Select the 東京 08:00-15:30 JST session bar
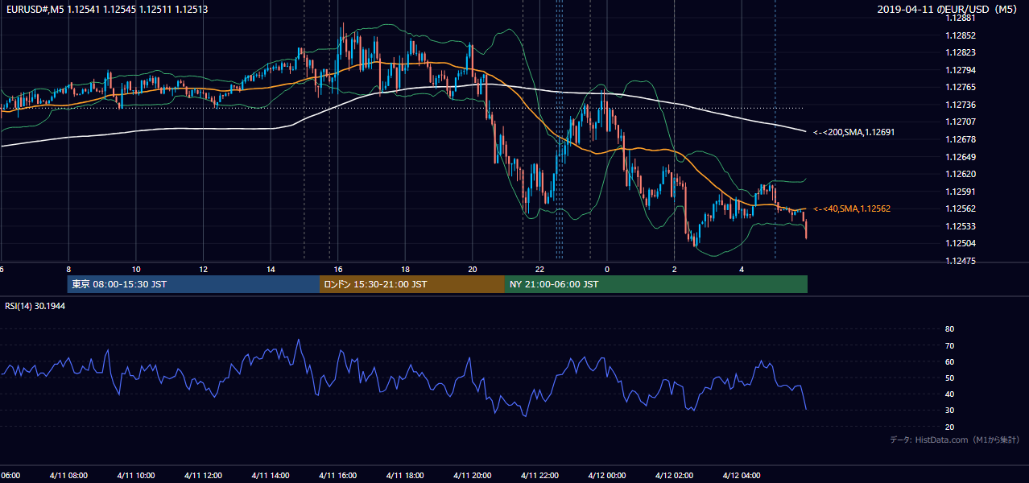Viewport: 1029px width, 483px height. [193, 284]
